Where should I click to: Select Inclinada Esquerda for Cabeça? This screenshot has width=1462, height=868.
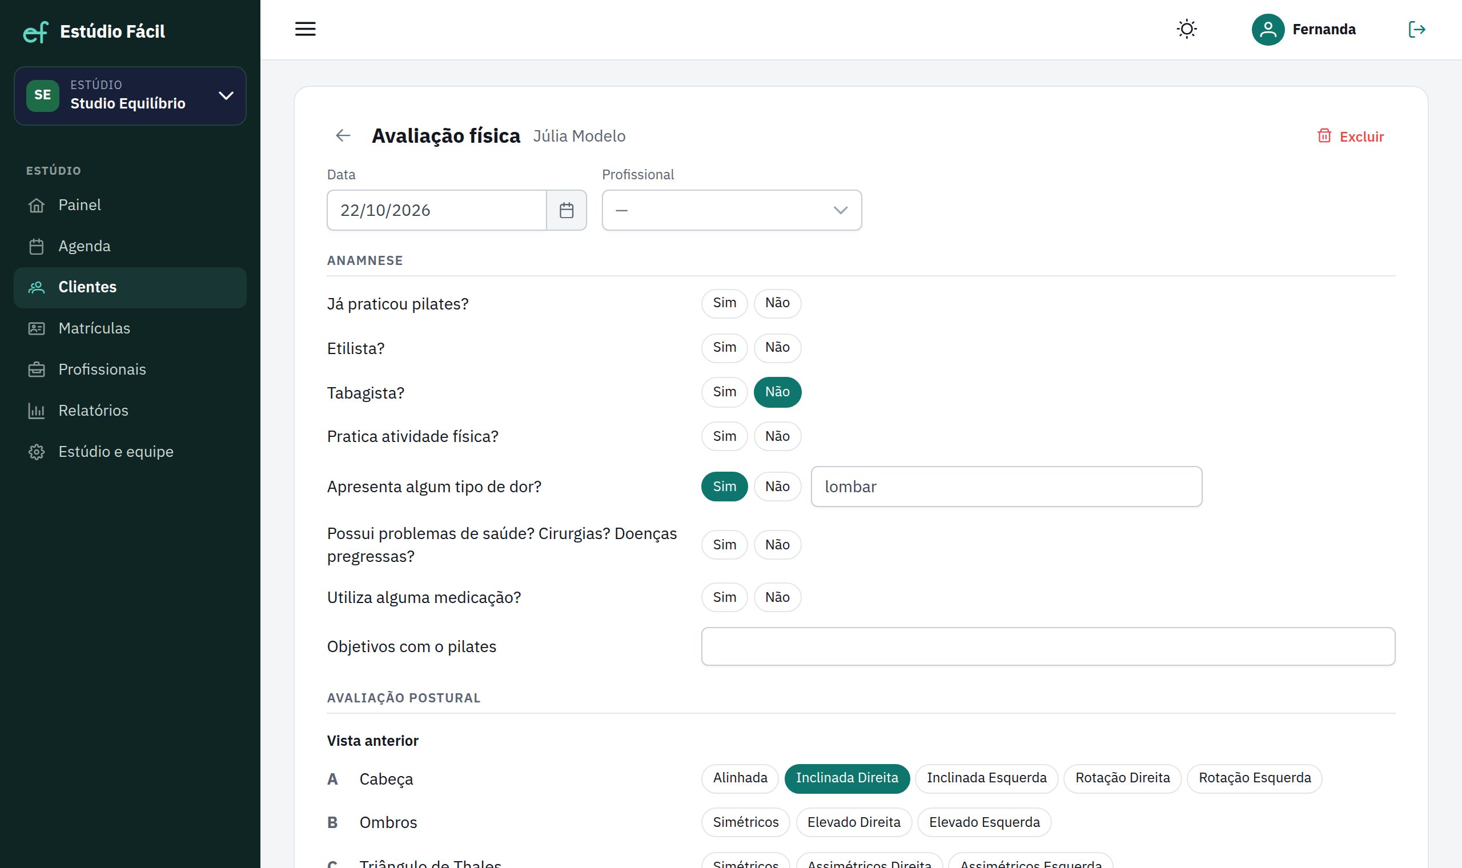986,778
